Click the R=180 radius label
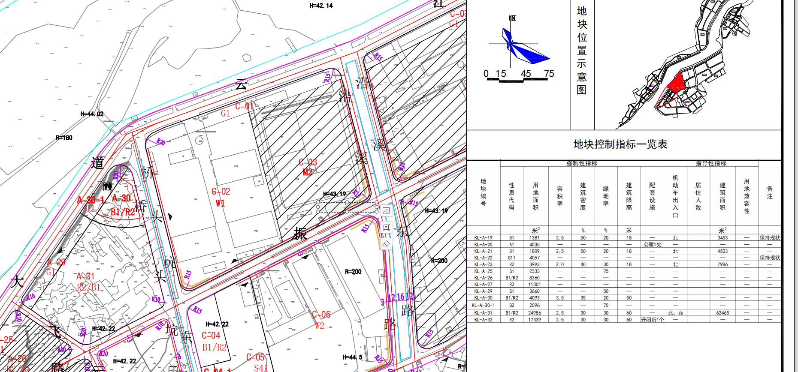 click(x=64, y=138)
